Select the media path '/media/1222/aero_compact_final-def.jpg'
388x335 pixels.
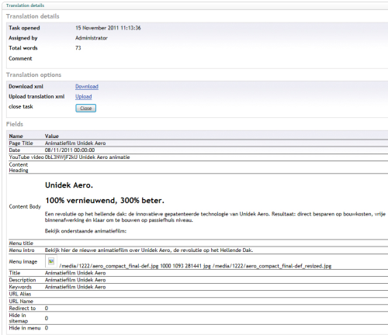click(109, 266)
